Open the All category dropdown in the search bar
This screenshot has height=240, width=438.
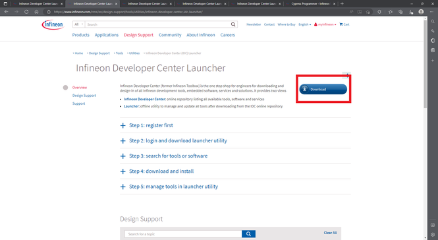tap(78, 24)
